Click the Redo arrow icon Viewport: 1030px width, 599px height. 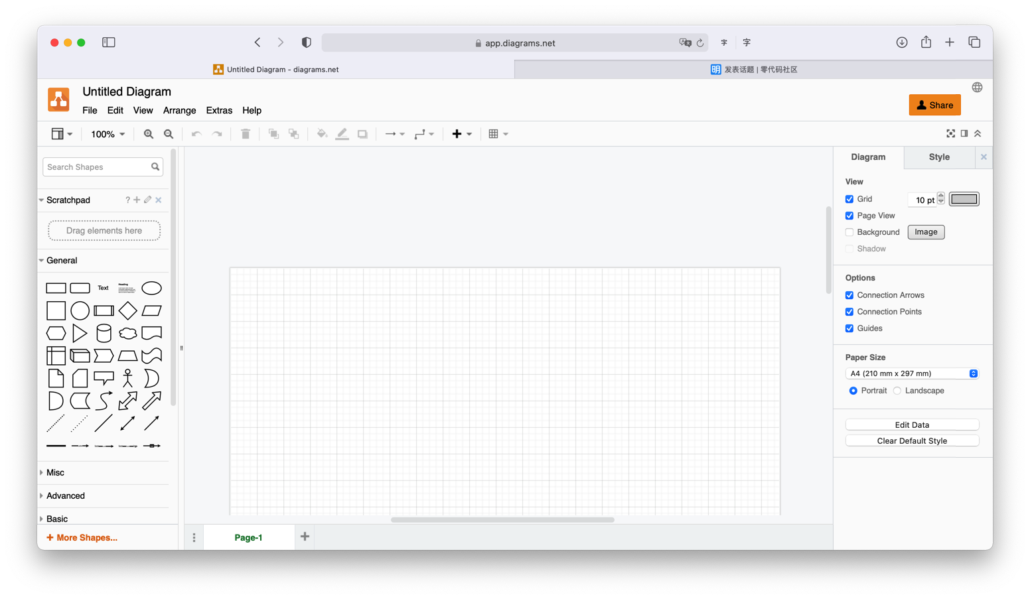[217, 134]
